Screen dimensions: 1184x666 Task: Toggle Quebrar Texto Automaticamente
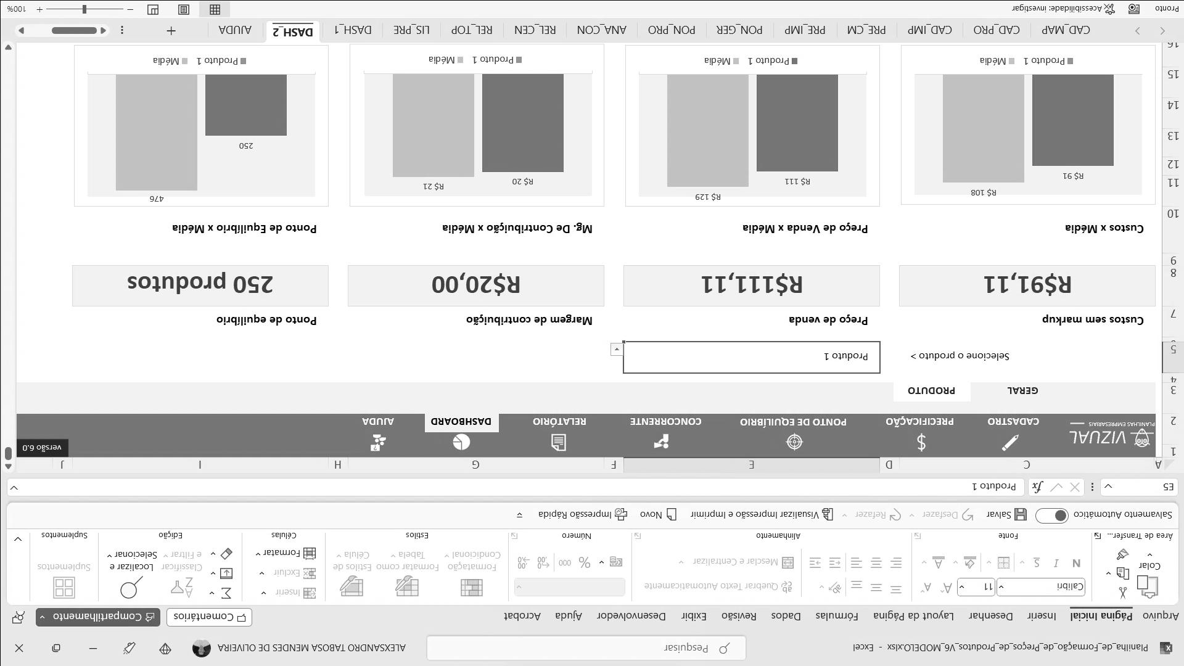(718, 586)
